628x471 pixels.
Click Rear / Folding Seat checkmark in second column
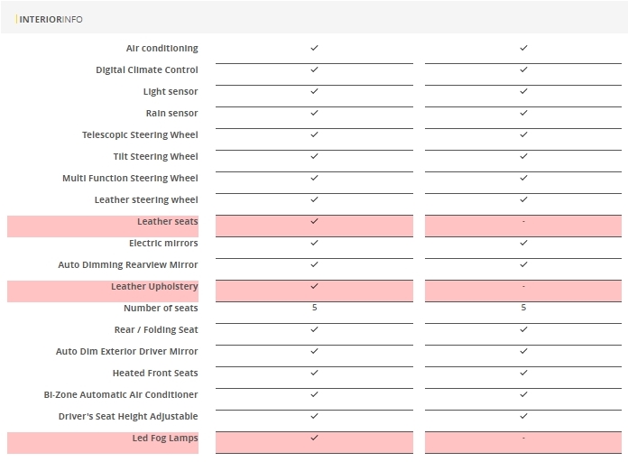523,329
